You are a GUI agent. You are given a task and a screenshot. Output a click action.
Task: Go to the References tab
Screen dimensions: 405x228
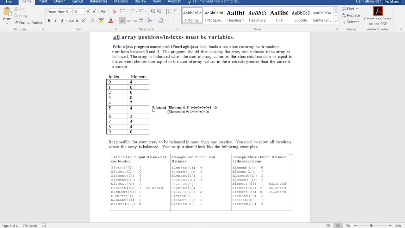98,2
